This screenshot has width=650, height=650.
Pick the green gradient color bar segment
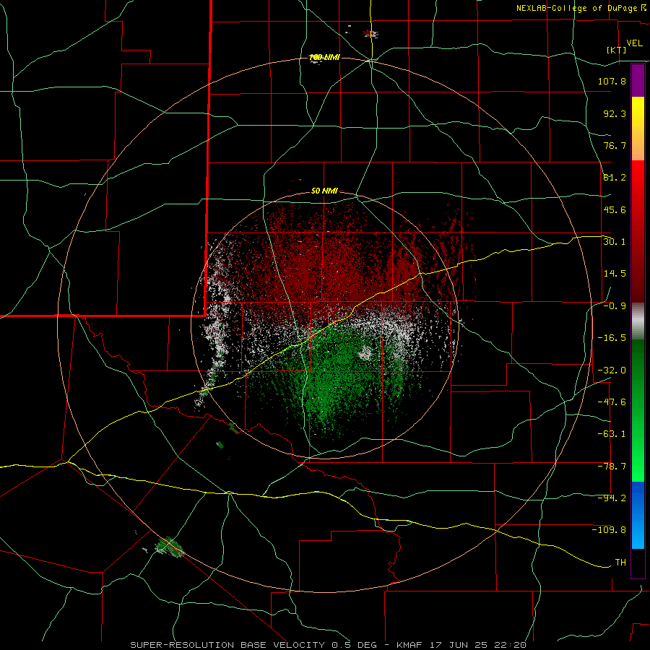pos(638,410)
